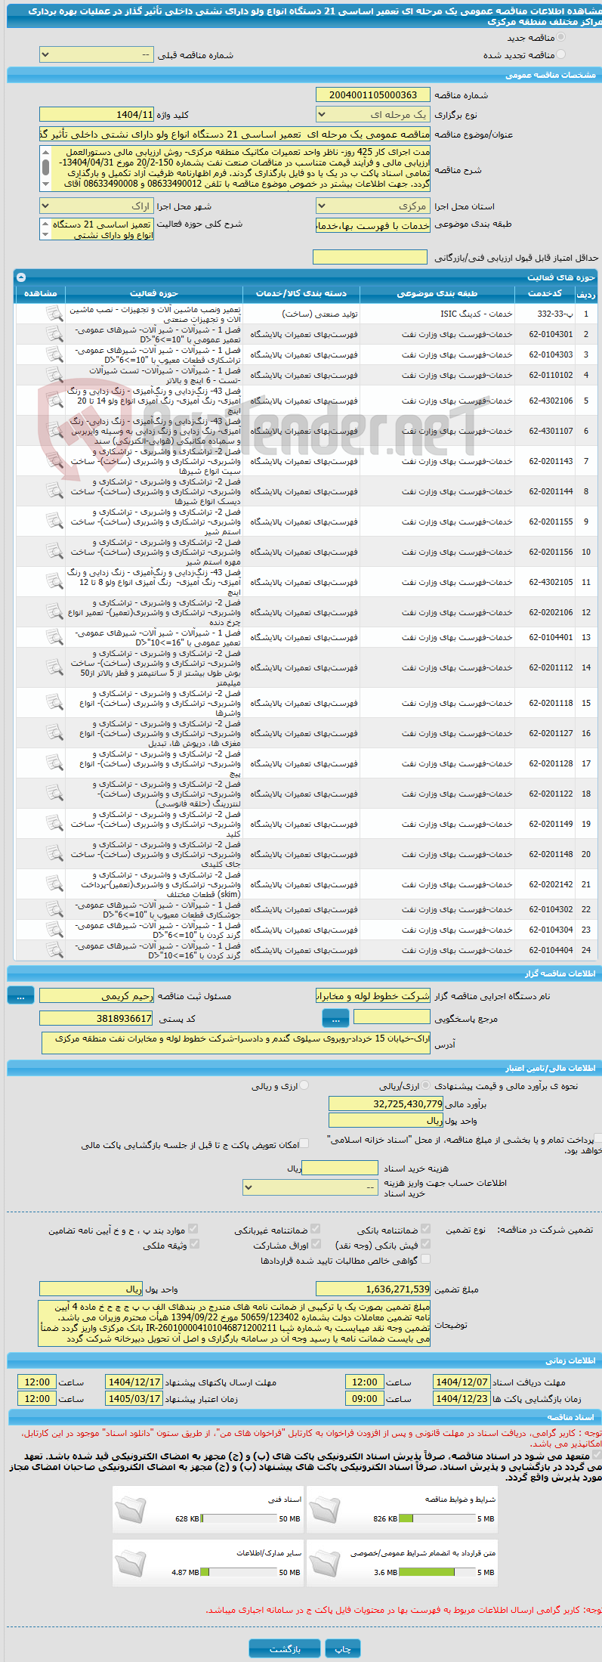Viewport: 602px width, 1662px height.
Task: Click the طبقه بندی موضوعی column header
Action: [x=437, y=293]
